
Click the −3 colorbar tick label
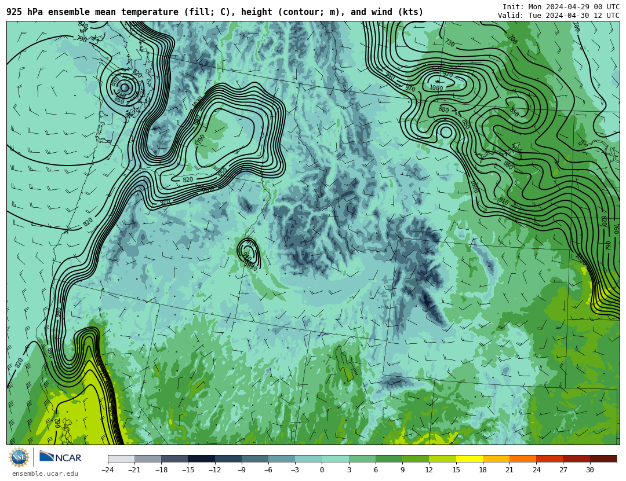294,470
